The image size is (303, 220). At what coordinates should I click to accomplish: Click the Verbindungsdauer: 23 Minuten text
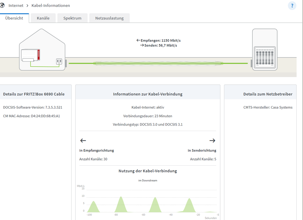point(148,116)
